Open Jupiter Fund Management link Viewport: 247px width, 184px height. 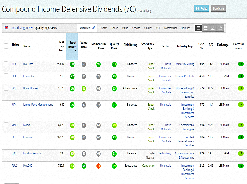click(x=38, y=105)
